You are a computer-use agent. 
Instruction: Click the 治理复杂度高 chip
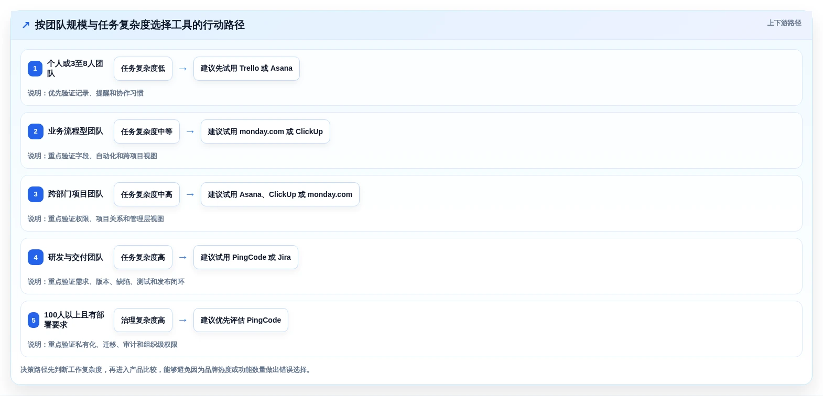coord(143,320)
